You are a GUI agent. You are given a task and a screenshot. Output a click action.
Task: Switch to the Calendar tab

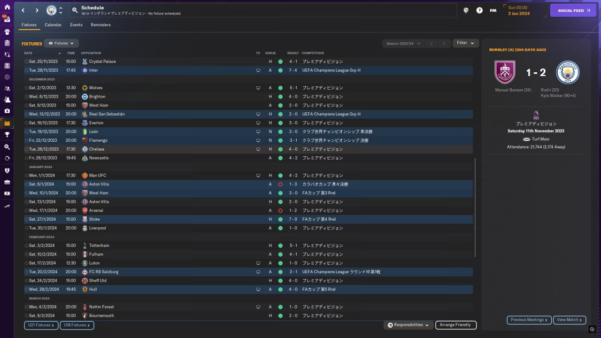53,25
